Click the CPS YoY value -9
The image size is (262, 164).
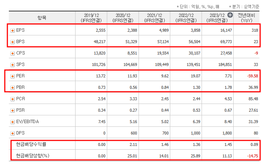[256, 53]
